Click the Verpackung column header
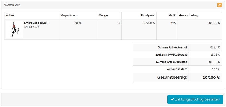Viewport: 226px width, 107px height. pos(68,16)
